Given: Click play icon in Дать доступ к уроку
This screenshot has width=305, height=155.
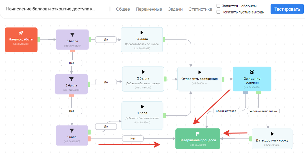Looking at the screenshot, I should click(x=272, y=134).
